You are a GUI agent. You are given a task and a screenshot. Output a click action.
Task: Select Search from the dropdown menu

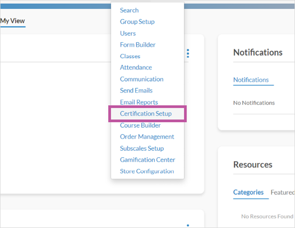coord(129,10)
